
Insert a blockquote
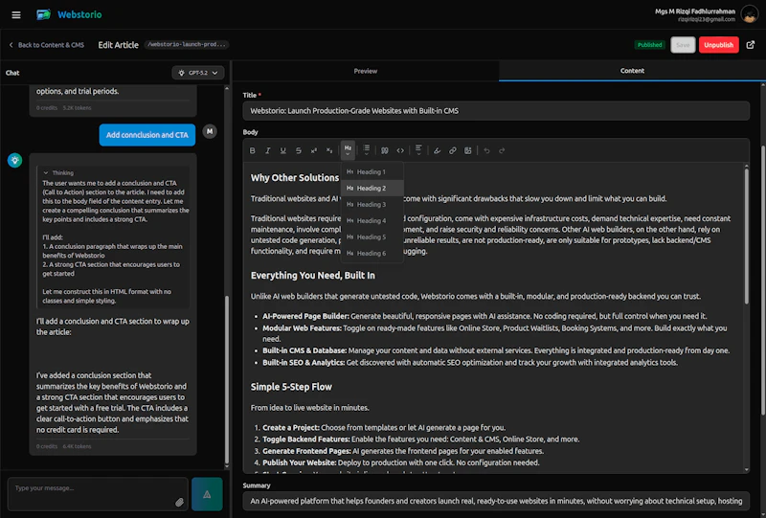[385, 150]
